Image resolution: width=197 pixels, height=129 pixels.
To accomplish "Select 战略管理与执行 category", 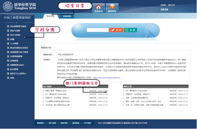I will (x=17, y=65).
